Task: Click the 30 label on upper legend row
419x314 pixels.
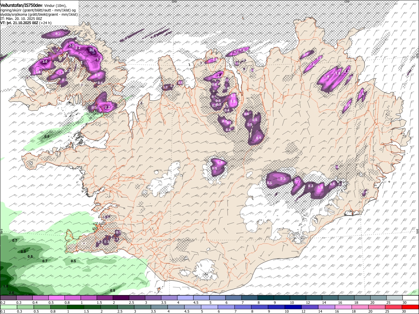Action: tap(405, 303)
